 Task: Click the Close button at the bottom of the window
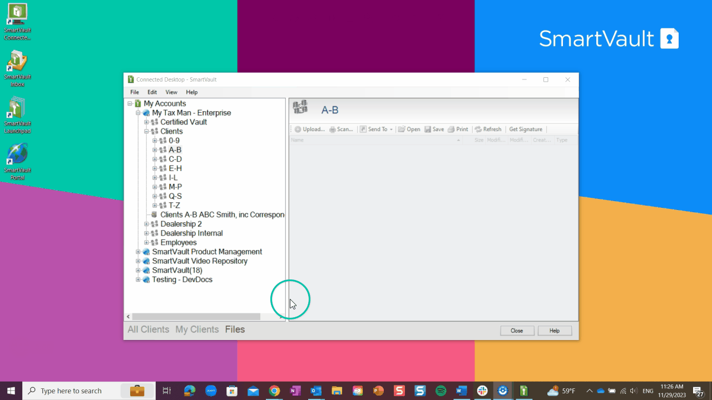point(517,331)
